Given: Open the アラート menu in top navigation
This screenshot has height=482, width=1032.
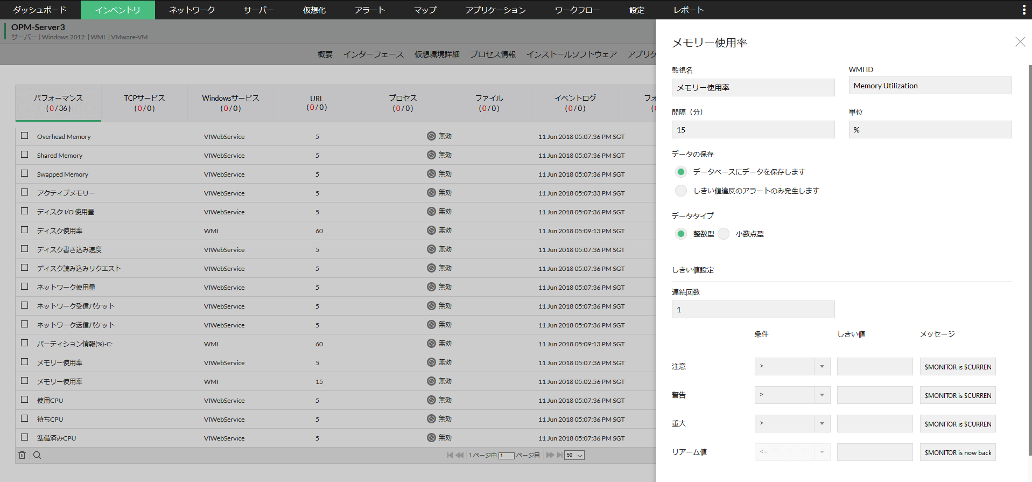Looking at the screenshot, I should click(369, 10).
